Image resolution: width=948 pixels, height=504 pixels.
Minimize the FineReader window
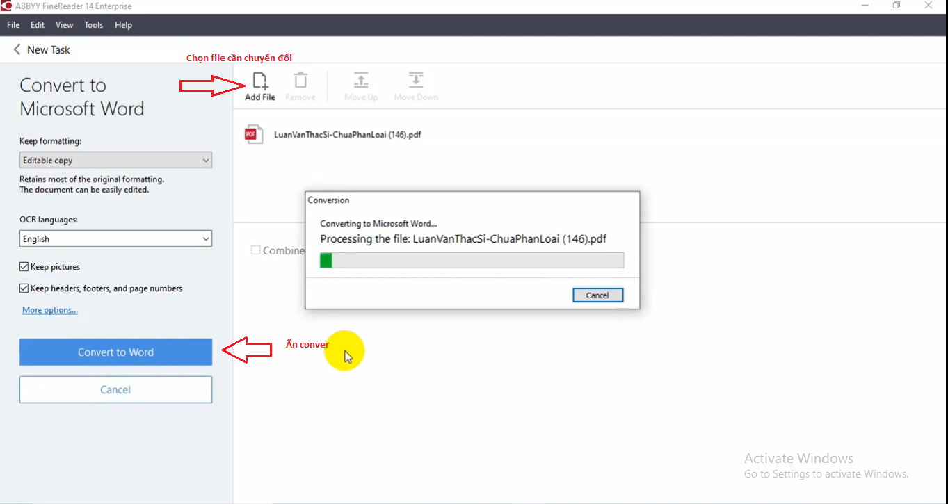[865, 6]
